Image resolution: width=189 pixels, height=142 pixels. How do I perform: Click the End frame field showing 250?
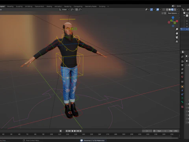pos(174,131)
